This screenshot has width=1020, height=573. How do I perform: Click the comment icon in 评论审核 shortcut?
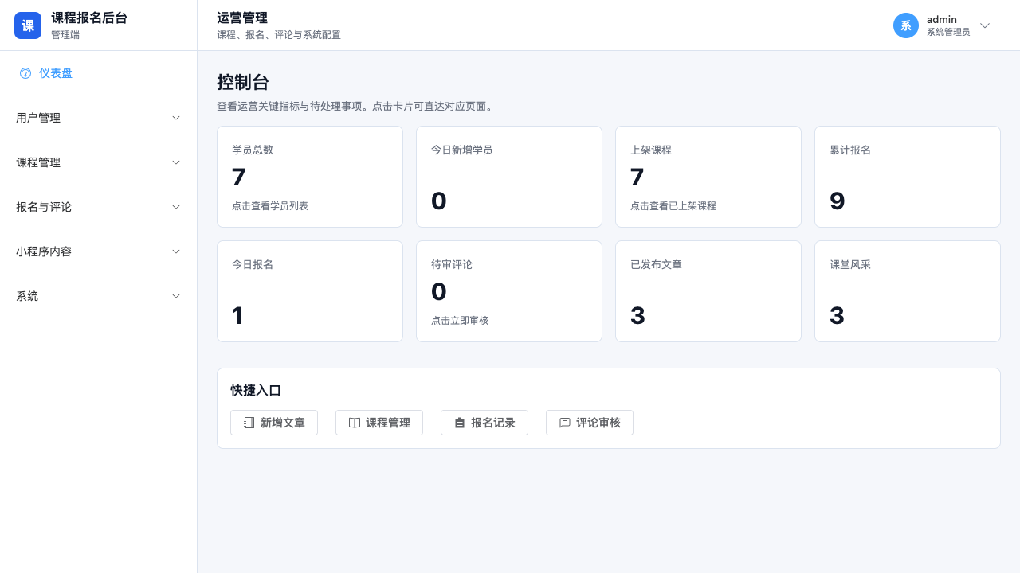point(565,423)
